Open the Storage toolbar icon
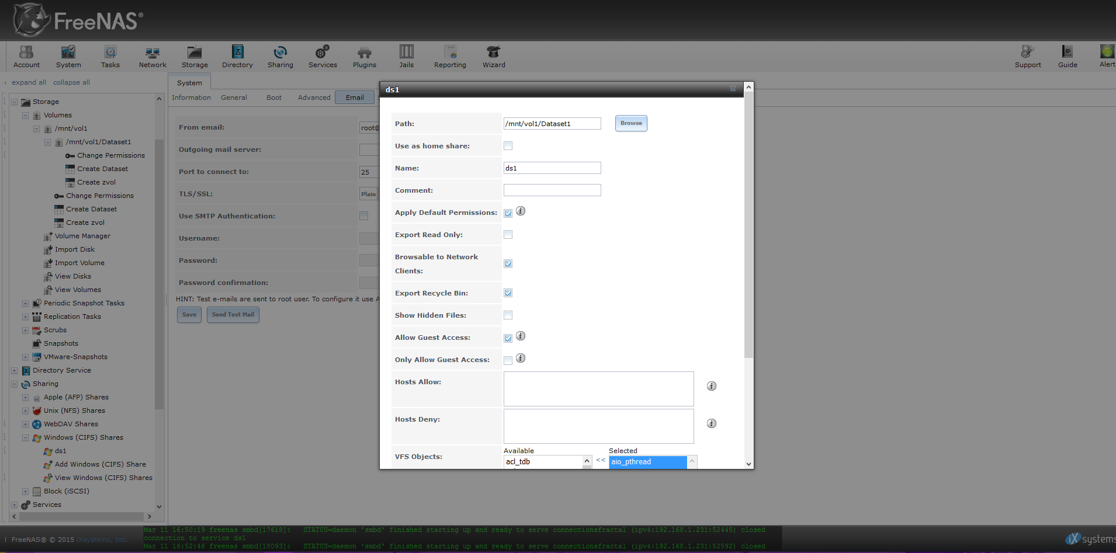The height and width of the screenshot is (553, 1116). (x=195, y=57)
